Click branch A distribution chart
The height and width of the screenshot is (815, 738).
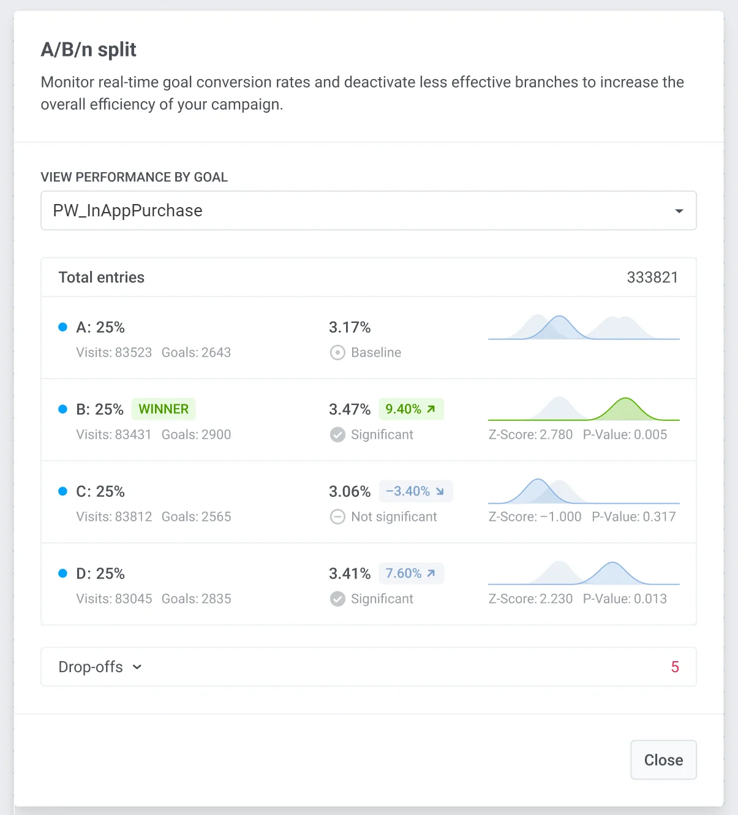click(x=584, y=327)
